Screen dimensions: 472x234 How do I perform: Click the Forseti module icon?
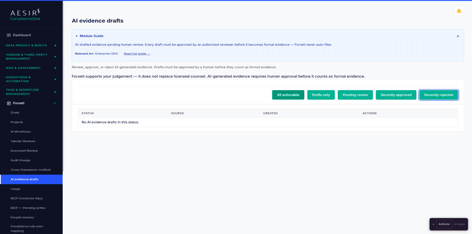coord(9,103)
